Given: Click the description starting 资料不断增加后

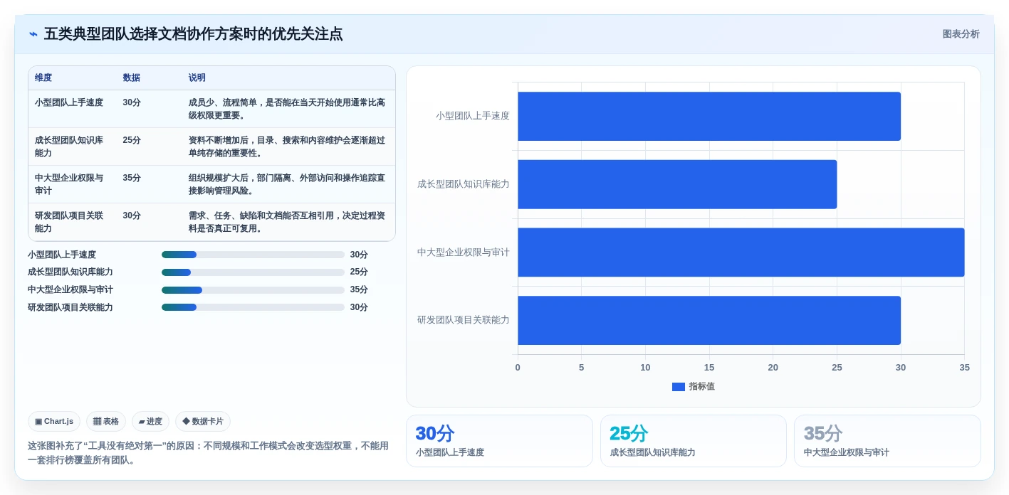Looking at the screenshot, I should point(287,147).
